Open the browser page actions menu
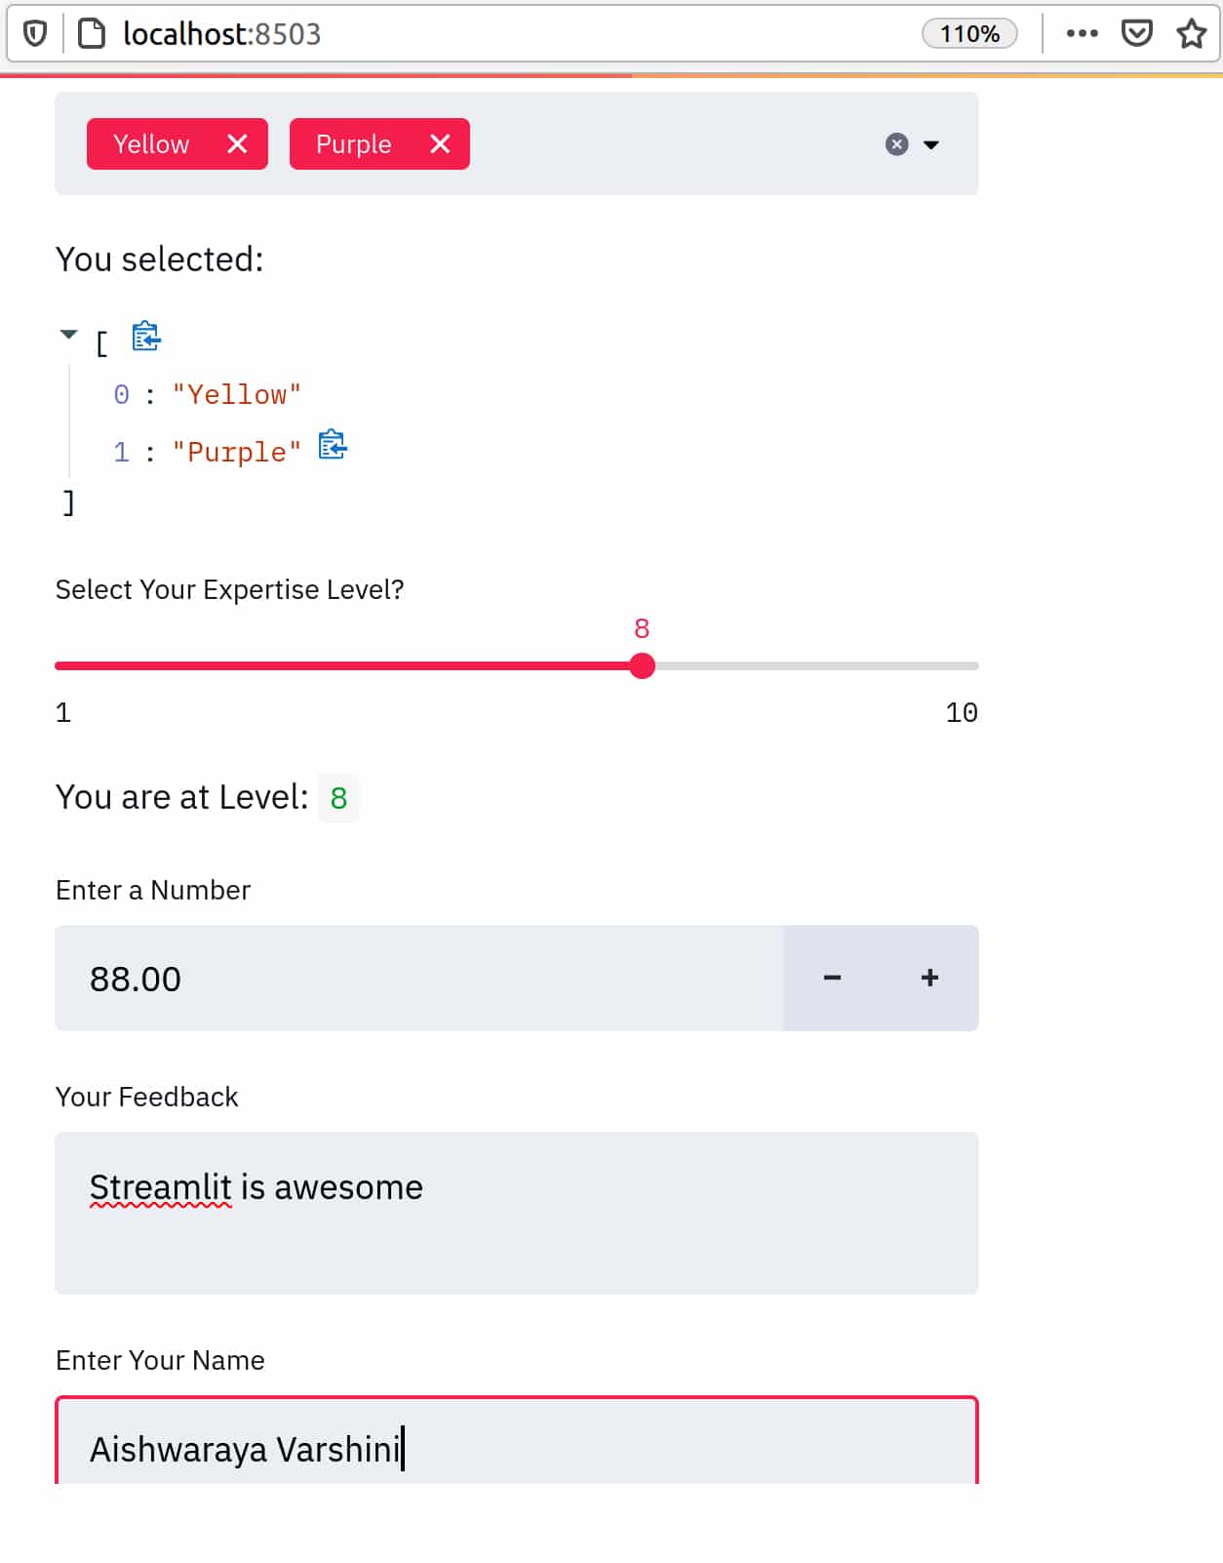Screen dimensions: 1223x1563 point(1082,33)
